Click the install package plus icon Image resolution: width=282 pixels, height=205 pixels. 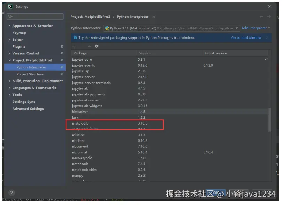click(75, 46)
